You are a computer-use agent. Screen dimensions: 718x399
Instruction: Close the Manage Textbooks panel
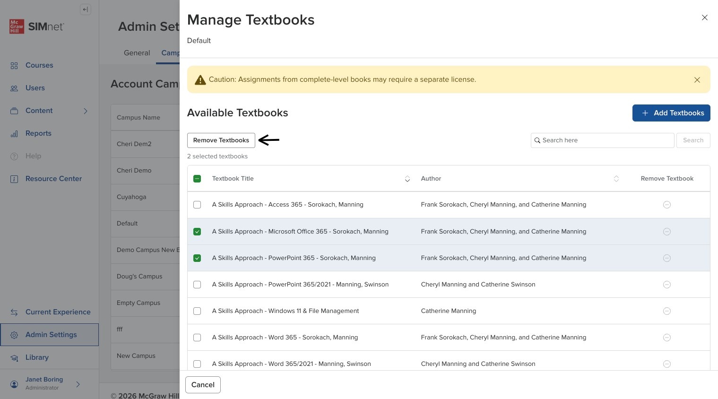click(x=705, y=17)
